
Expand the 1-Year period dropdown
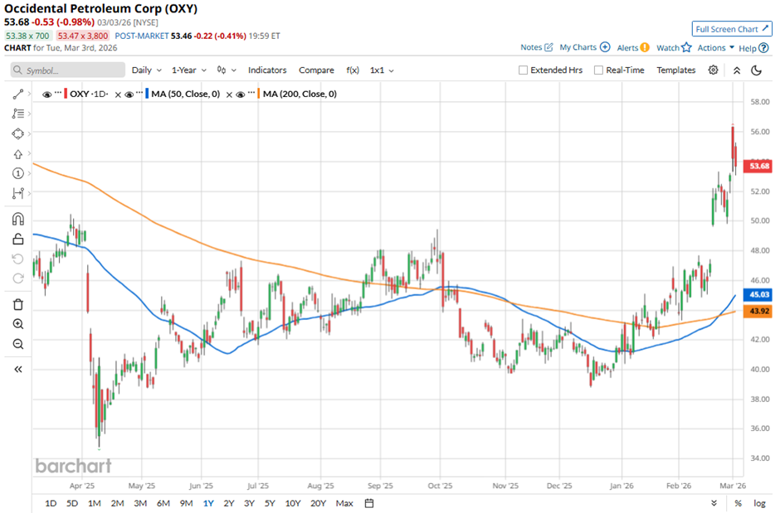pyautogui.click(x=188, y=70)
